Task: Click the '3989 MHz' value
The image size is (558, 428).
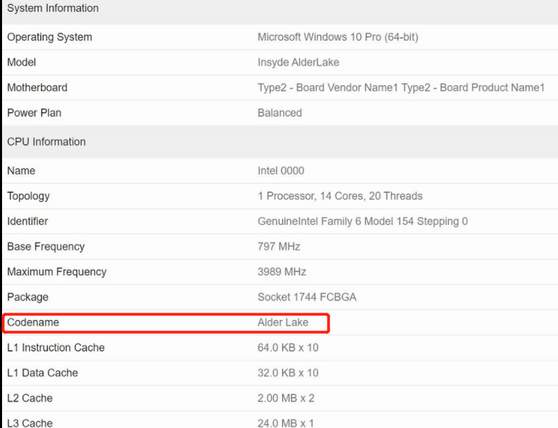Action: coord(282,272)
